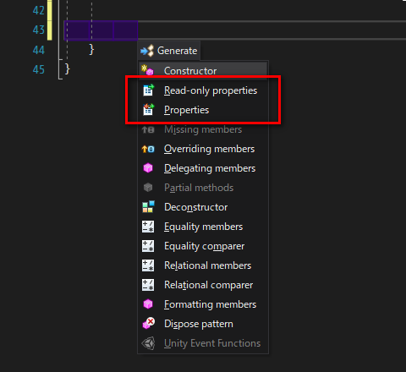This screenshot has height=372, width=406.
Task: Click the Dispose pattern icon
Action: (148, 323)
